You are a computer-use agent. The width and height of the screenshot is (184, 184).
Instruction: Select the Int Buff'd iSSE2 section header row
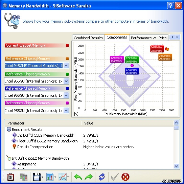[x=89, y=158]
